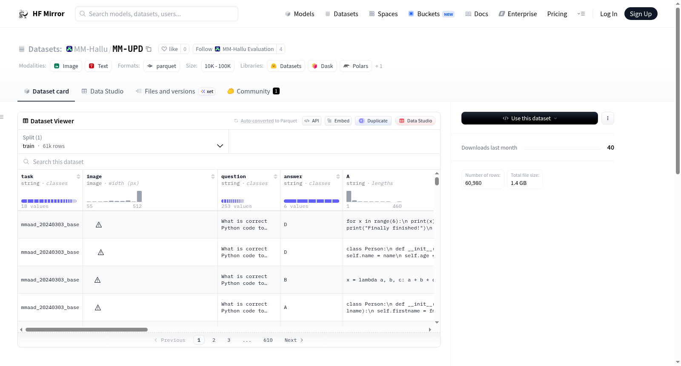Screen dimensions: 681x366
Task: Switch to the Community tab
Action: 253,91
